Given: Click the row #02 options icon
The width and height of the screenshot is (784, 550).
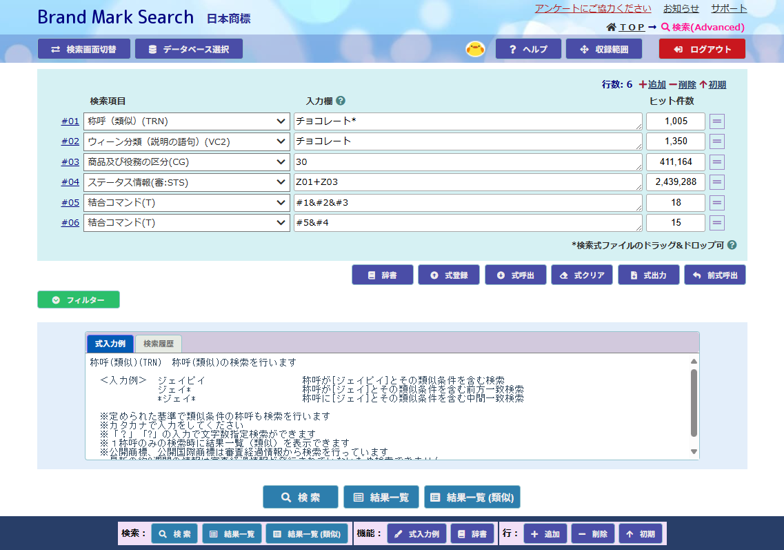Looking at the screenshot, I should pyautogui.click(x=717, y=141).
